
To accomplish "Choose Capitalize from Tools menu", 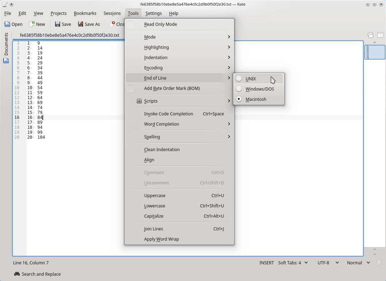I will (179, 216).
